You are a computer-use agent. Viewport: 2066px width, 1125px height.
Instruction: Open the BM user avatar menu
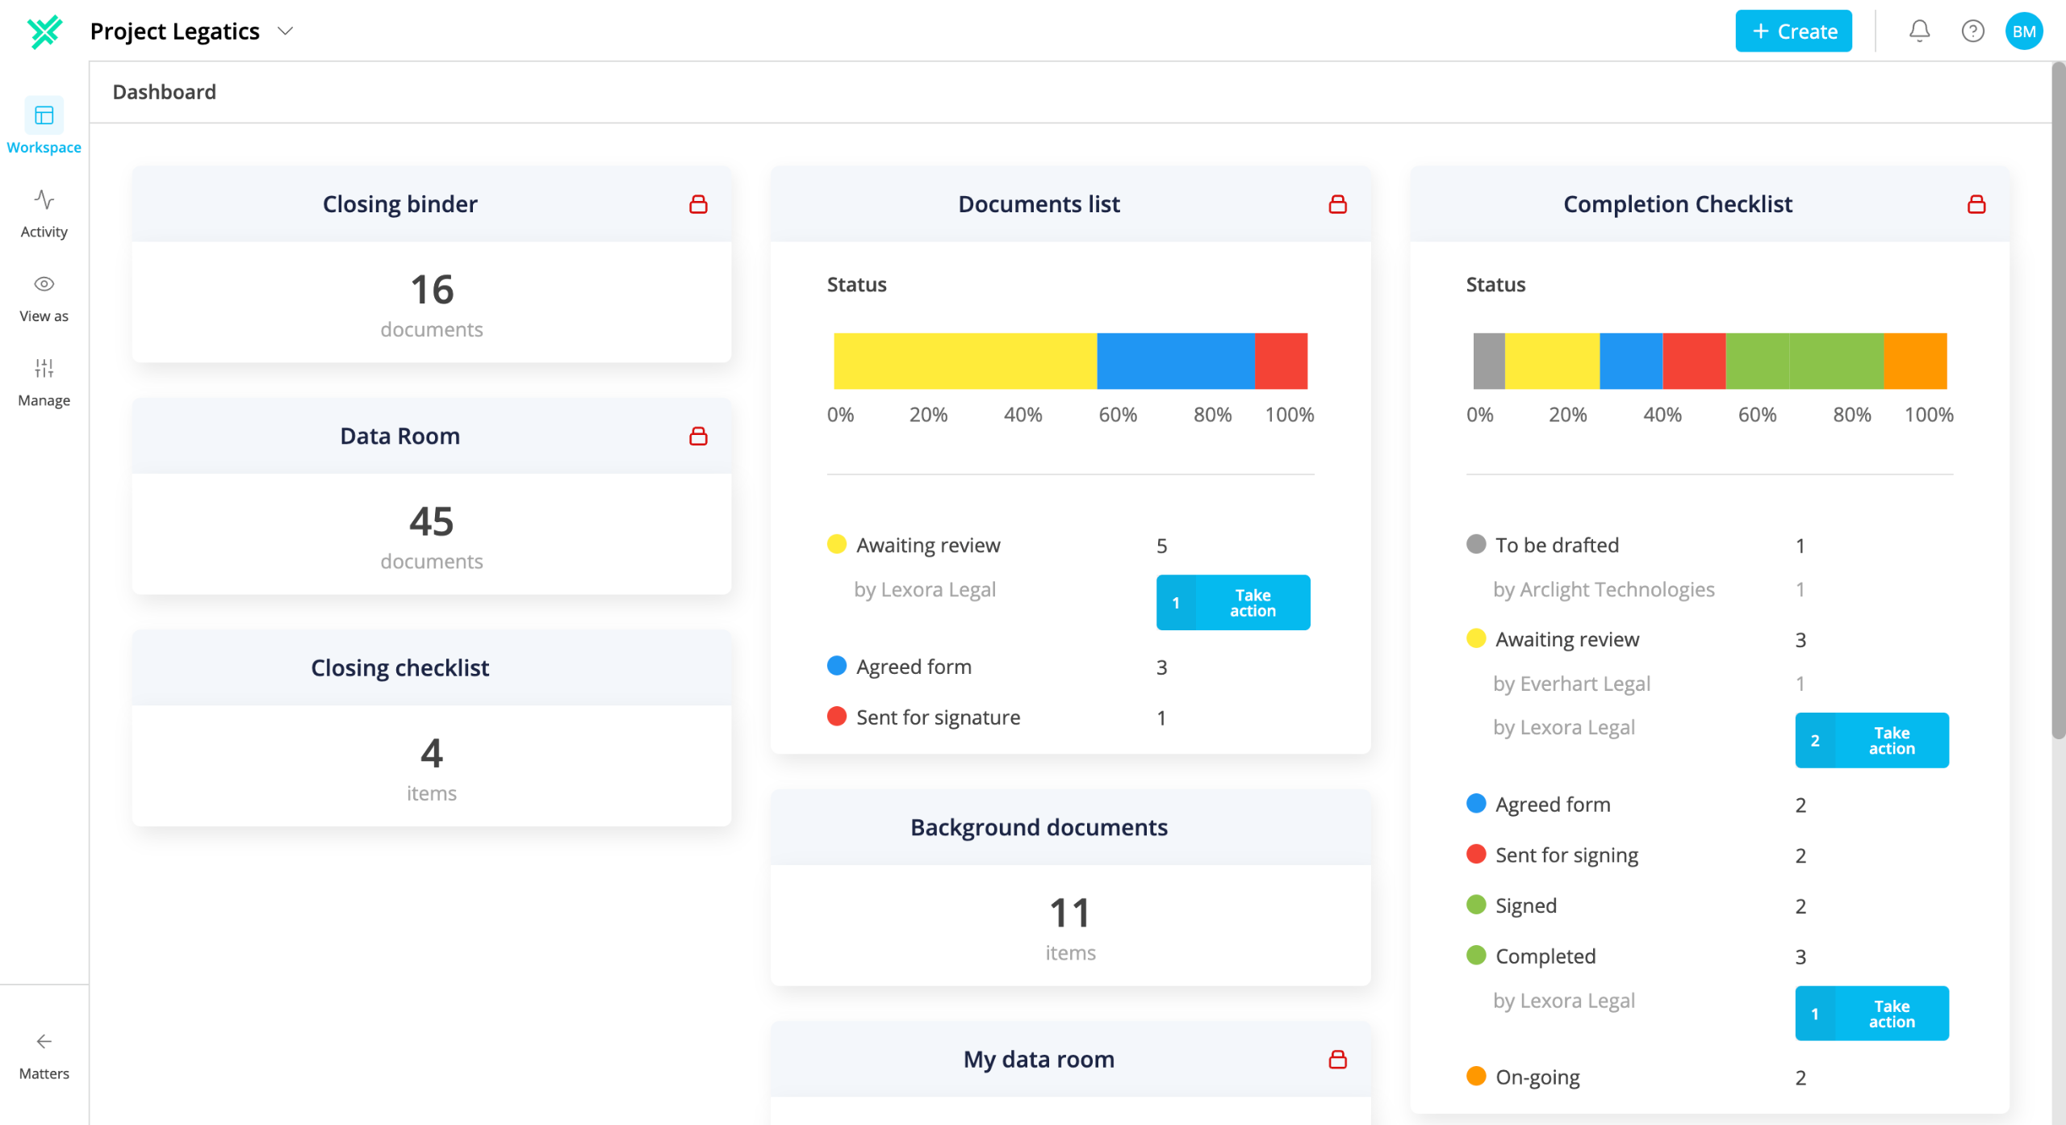point(2023,31)
